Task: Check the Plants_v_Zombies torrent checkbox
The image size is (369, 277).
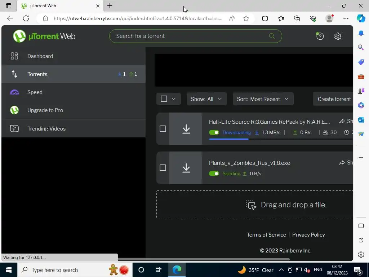Action: click(x=163, y=168)
